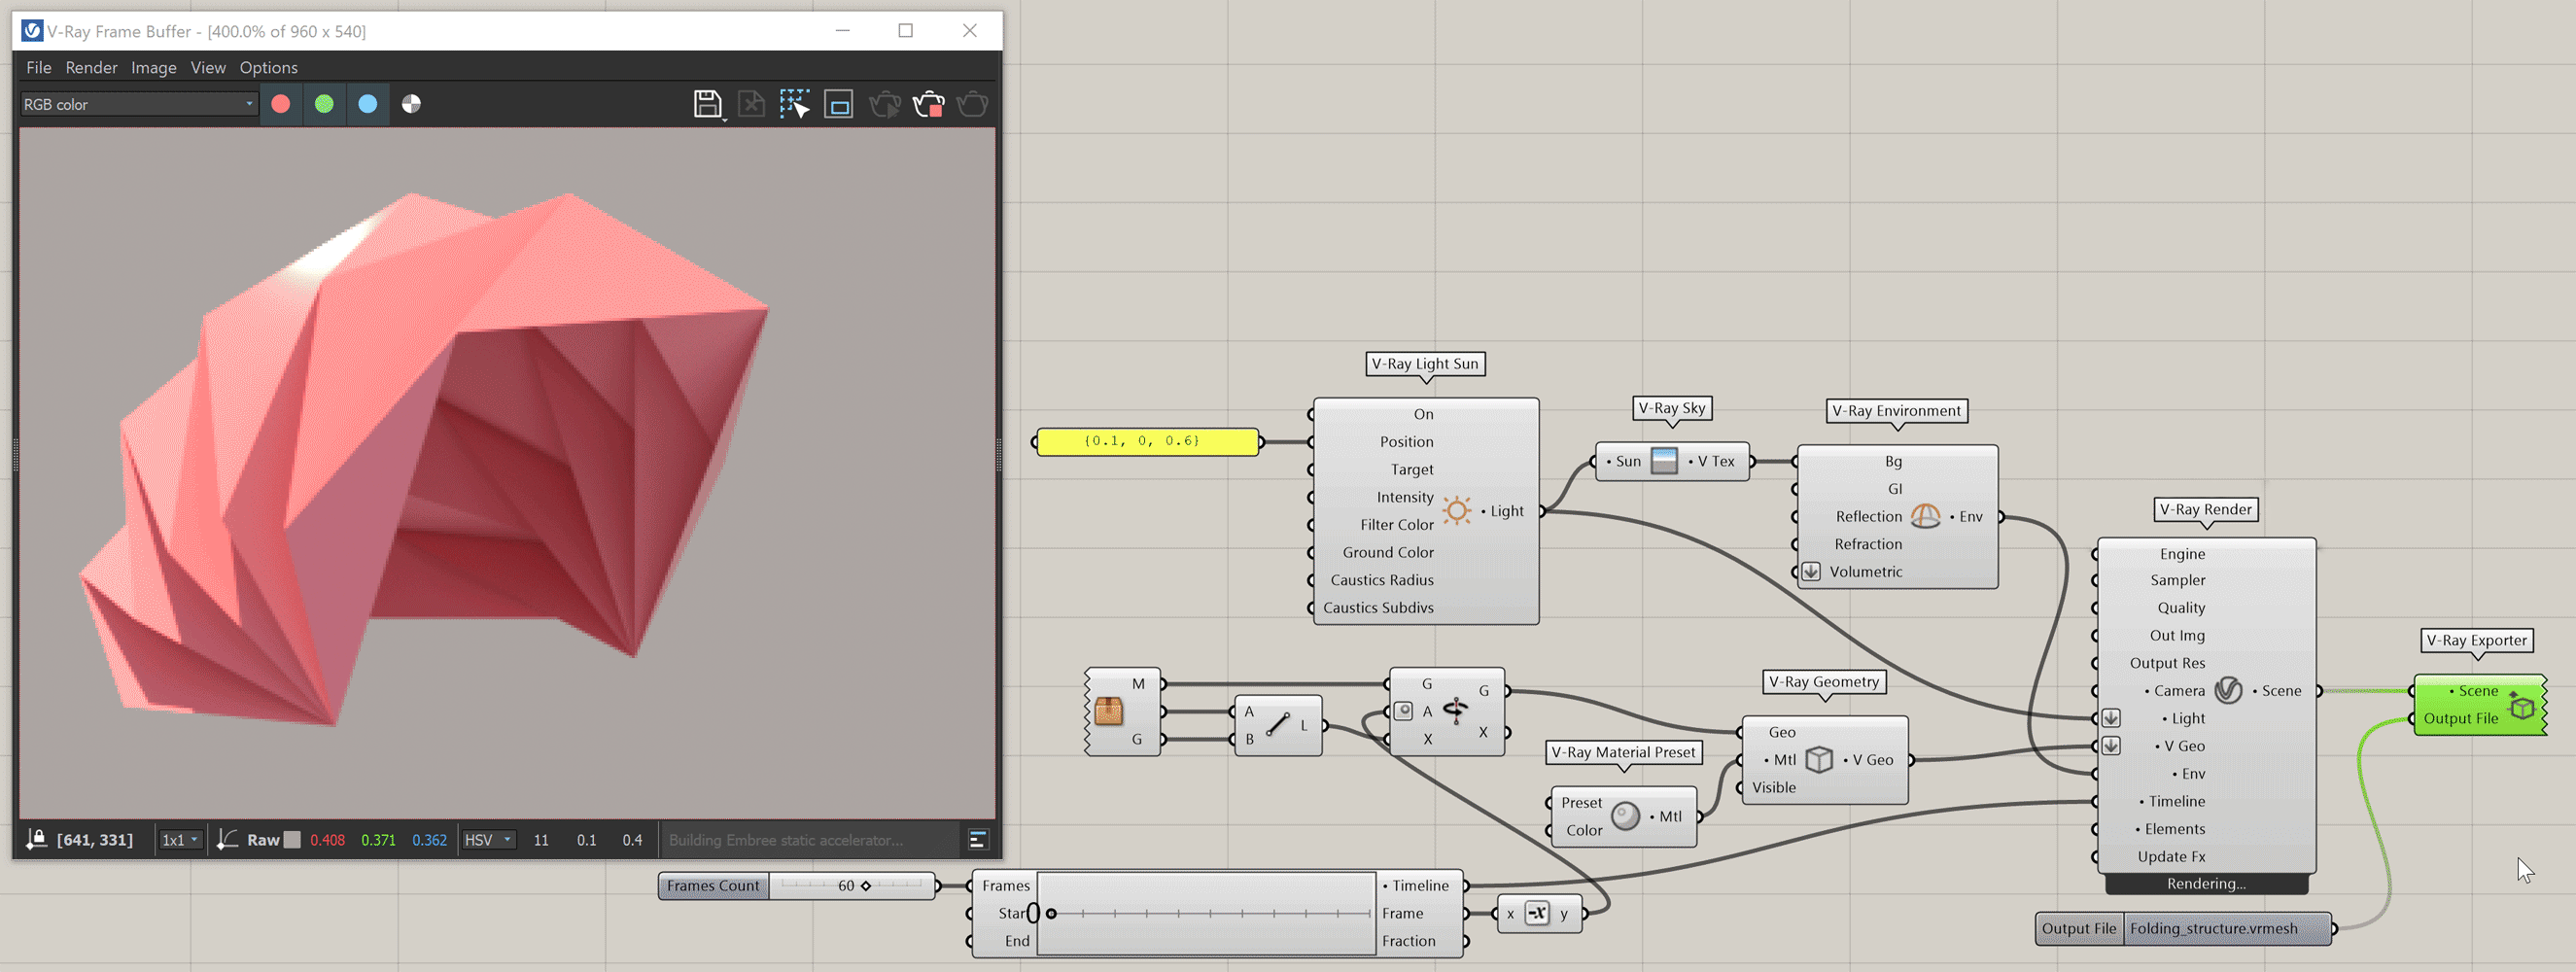
Task: Activate the region render selection tool
Action: click(x=795, y=104)
